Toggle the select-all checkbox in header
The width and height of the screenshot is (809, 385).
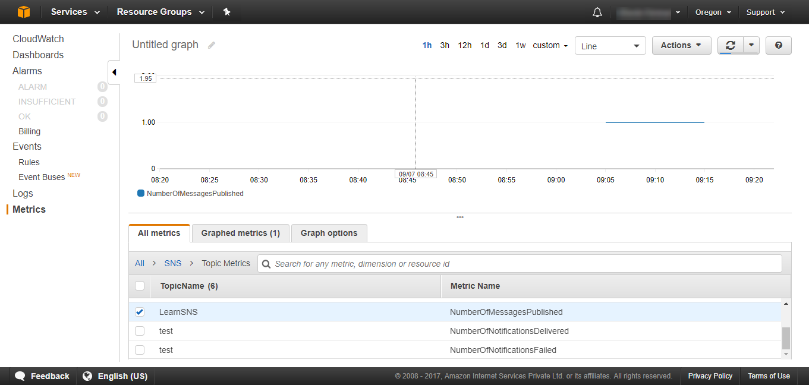pos(140,286)
